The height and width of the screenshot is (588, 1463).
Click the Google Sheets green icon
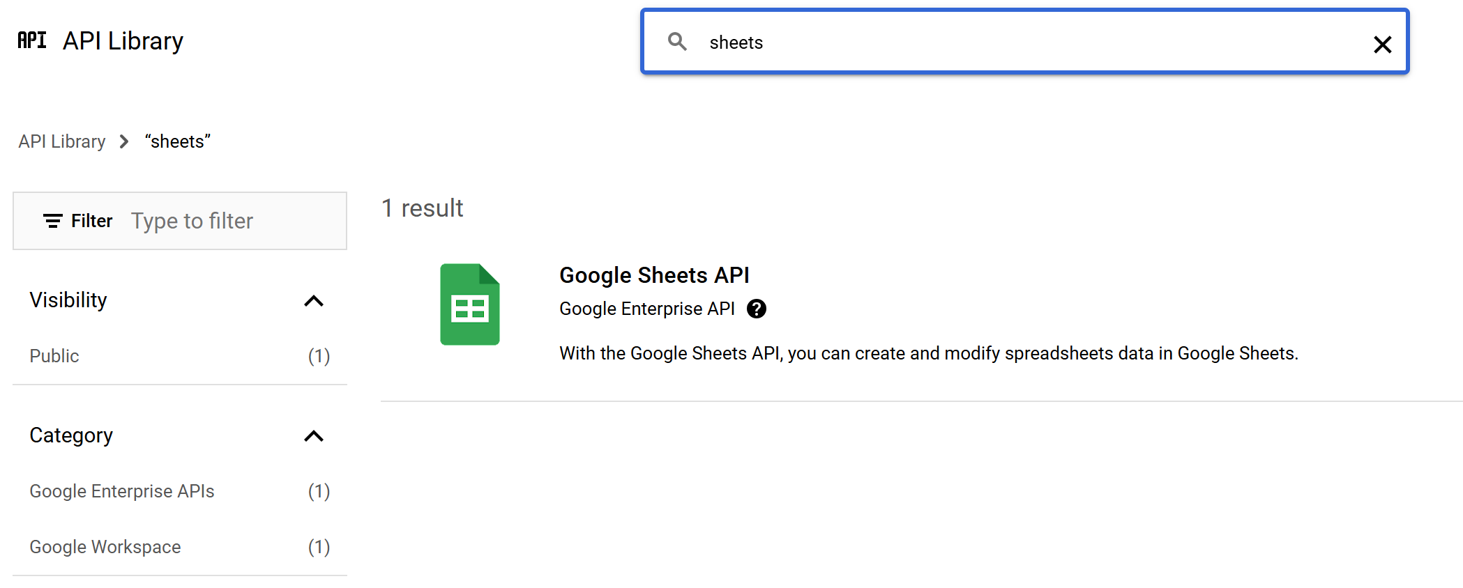tap(469, 304)
